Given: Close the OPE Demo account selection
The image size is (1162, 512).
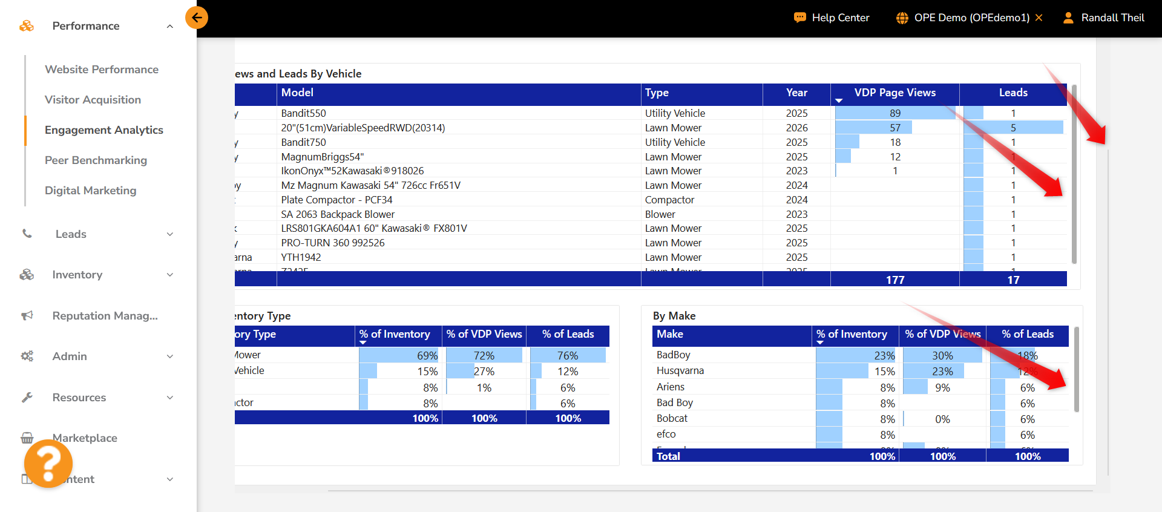Looking at the screenshot, I should [x=1039, y=18].
